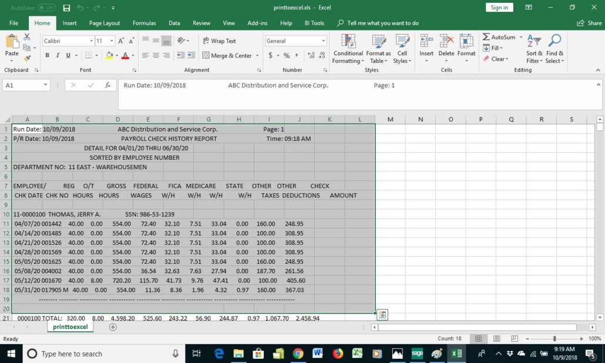Click the Borders icon

[x=88, y=56]
